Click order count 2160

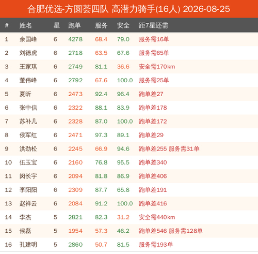75,162
